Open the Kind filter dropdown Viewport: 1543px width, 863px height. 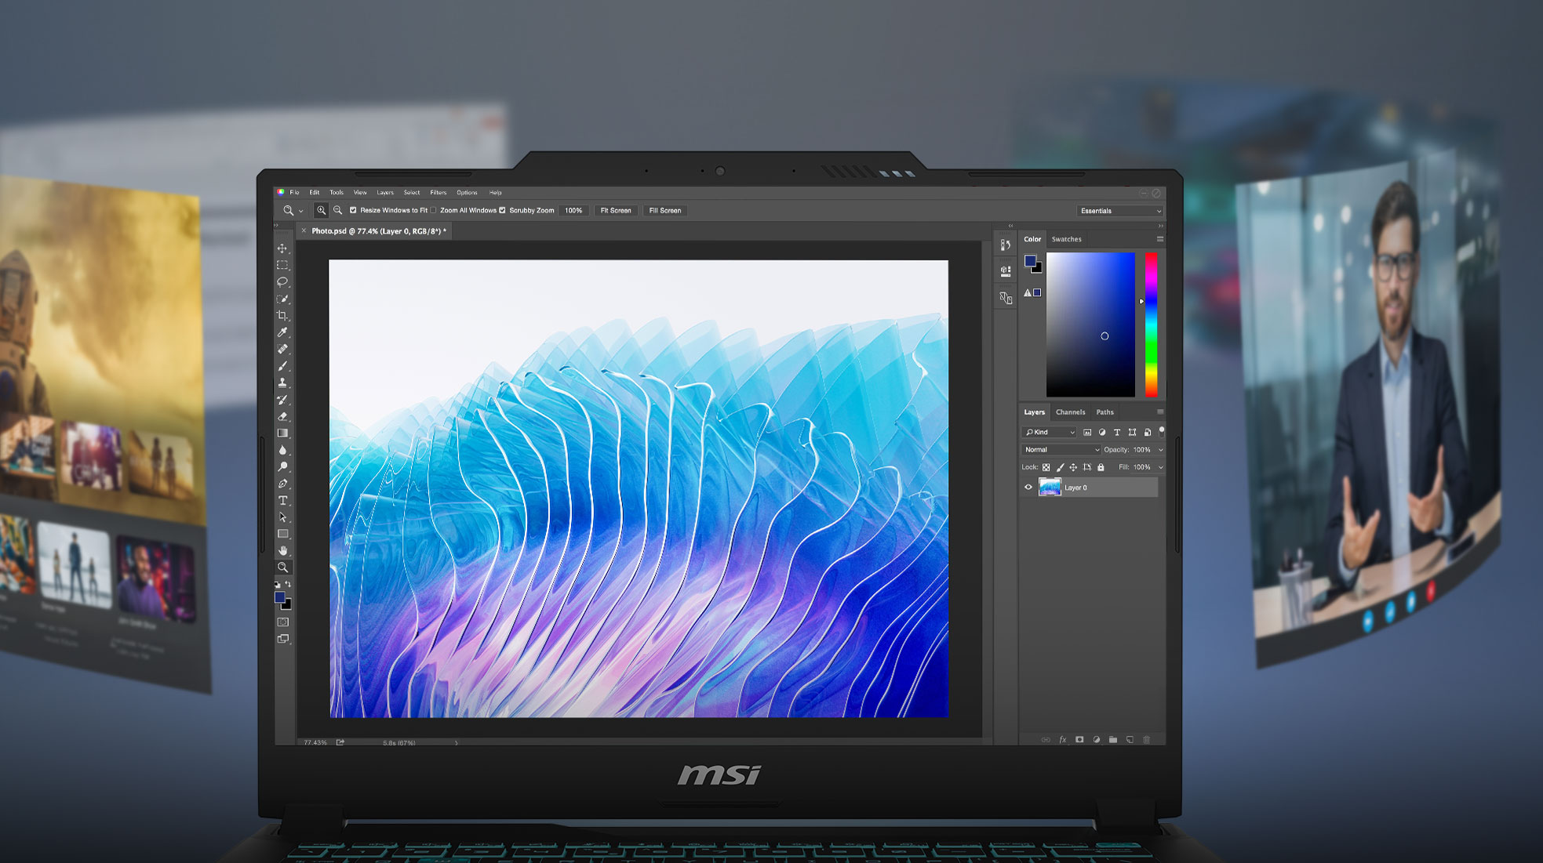[x=1049, y=432]
